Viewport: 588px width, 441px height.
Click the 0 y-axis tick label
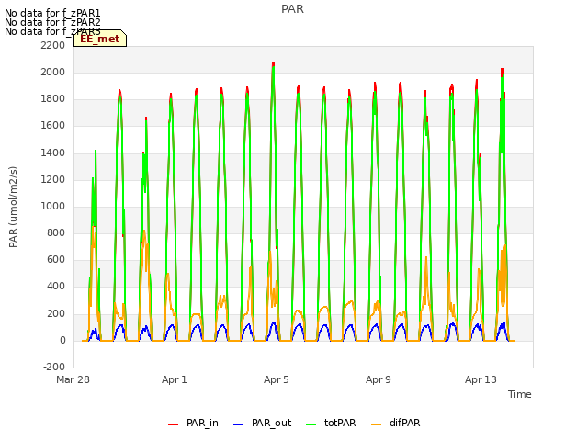[62, 341]
